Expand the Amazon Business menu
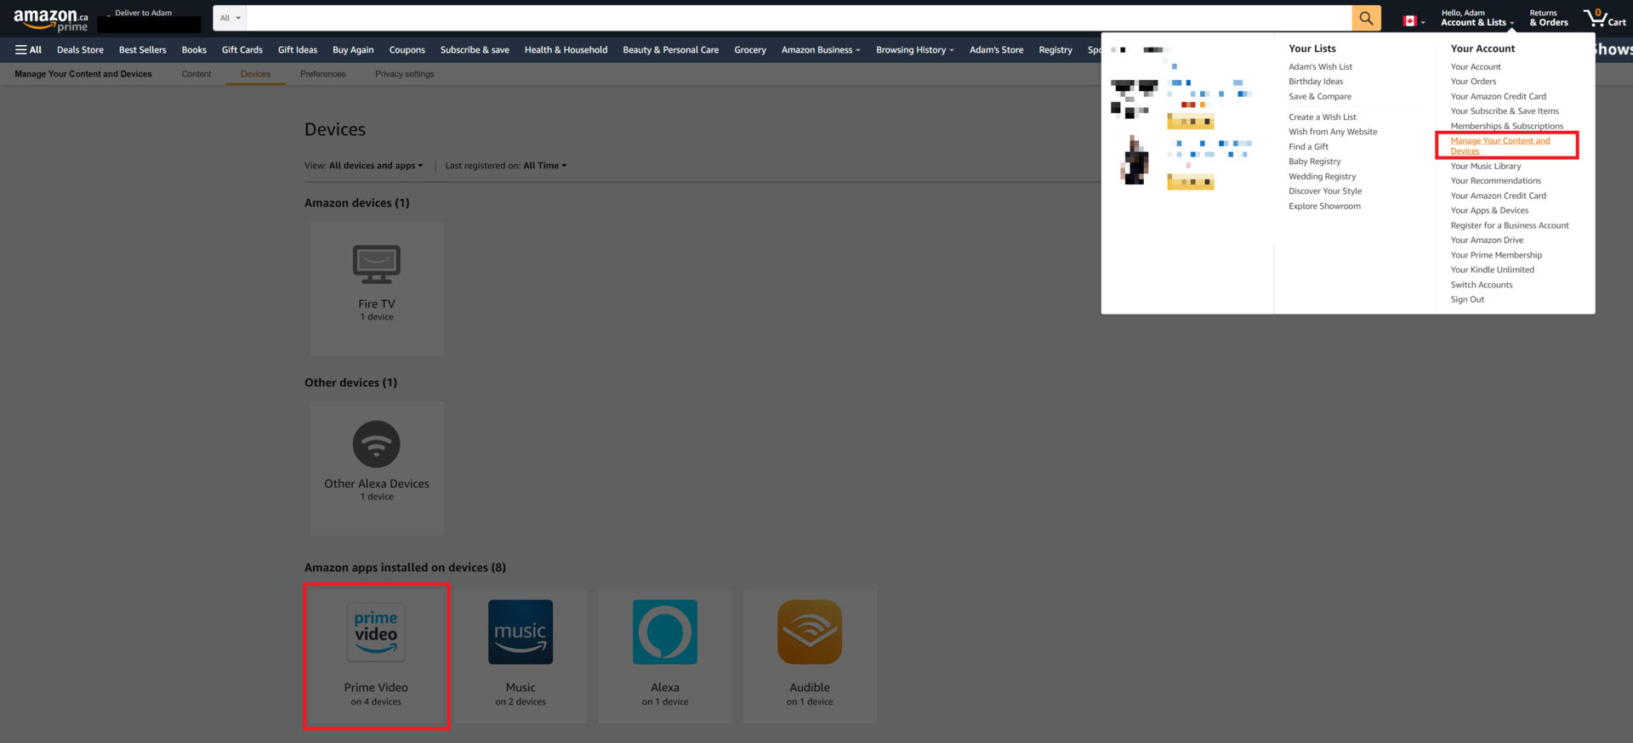This screenshot has width=1633, height=743. point(821,50)
